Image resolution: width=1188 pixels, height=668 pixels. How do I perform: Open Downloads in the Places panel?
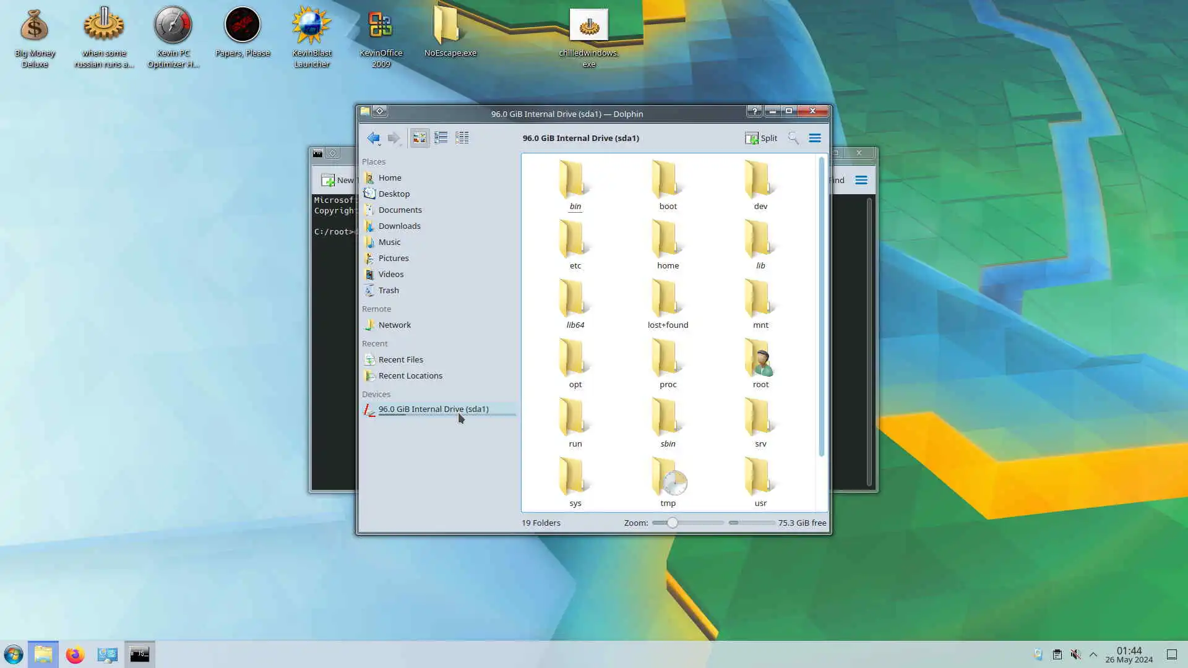[x=399, y=226]
